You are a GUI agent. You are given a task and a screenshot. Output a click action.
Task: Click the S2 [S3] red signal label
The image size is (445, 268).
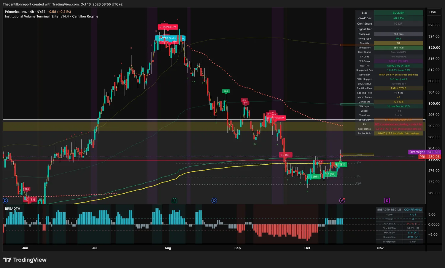30,200
